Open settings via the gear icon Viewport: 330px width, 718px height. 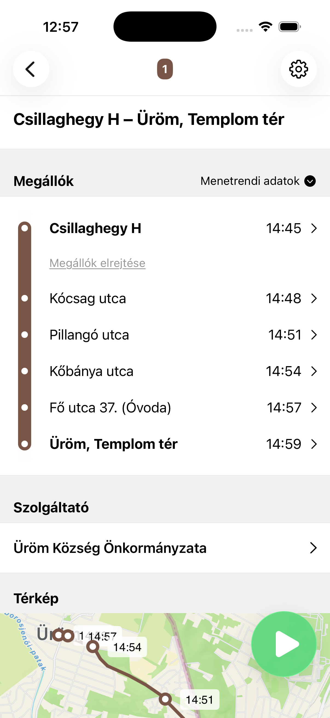pyautogui.click(x=299, y=69)
